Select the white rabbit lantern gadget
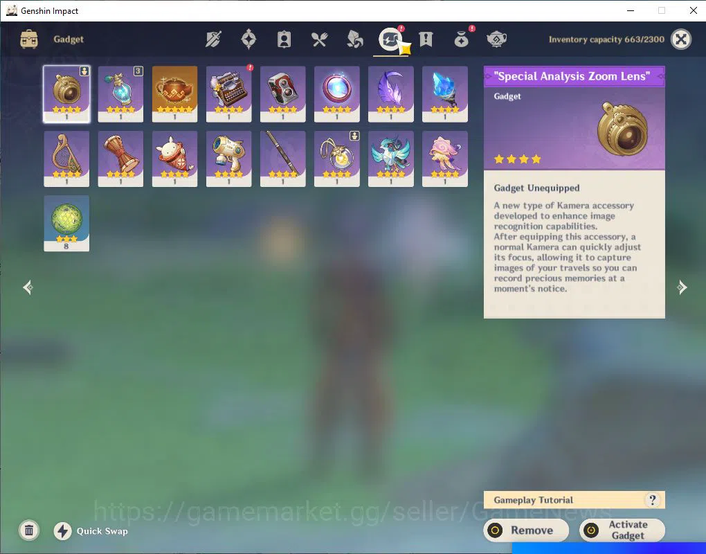Viewport: 706px width, 554px height. [174, 159]
